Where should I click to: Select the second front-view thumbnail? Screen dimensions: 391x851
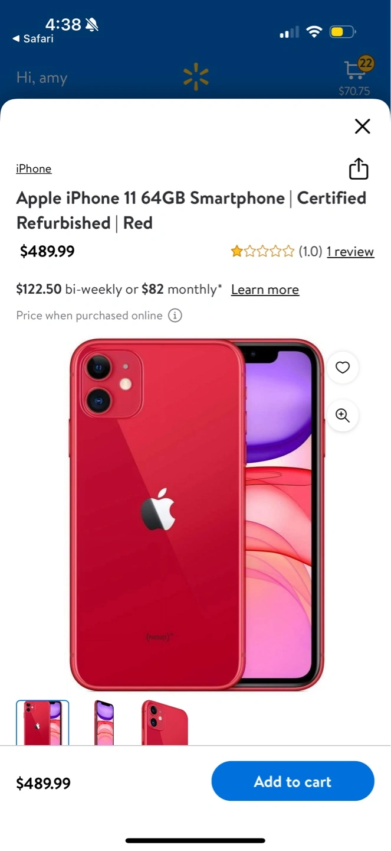104,723
